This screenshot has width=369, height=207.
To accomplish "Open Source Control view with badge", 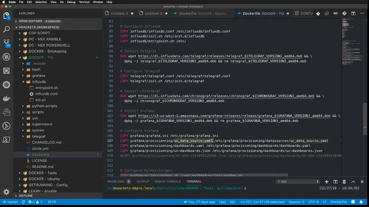I will click(x=6, y=43).
